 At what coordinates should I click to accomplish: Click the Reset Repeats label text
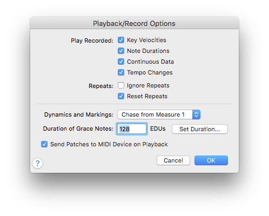[x=147, y=96]
